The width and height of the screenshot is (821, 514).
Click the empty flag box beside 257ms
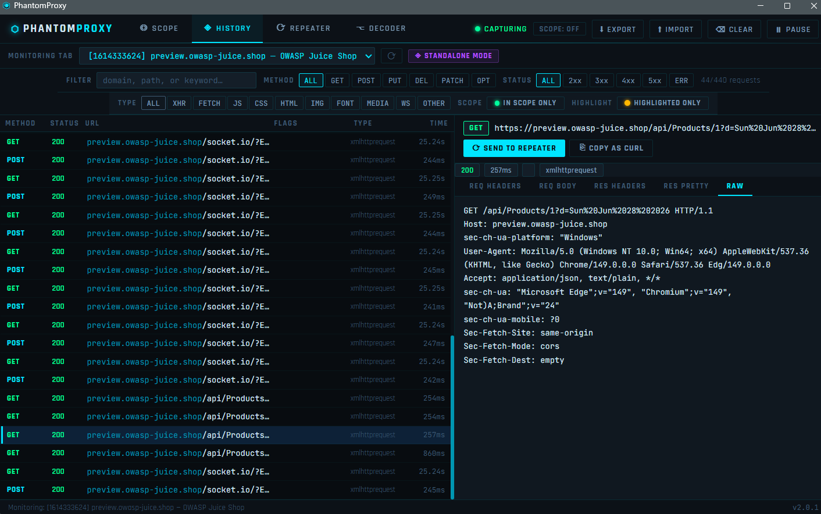(x=528, y=170)
